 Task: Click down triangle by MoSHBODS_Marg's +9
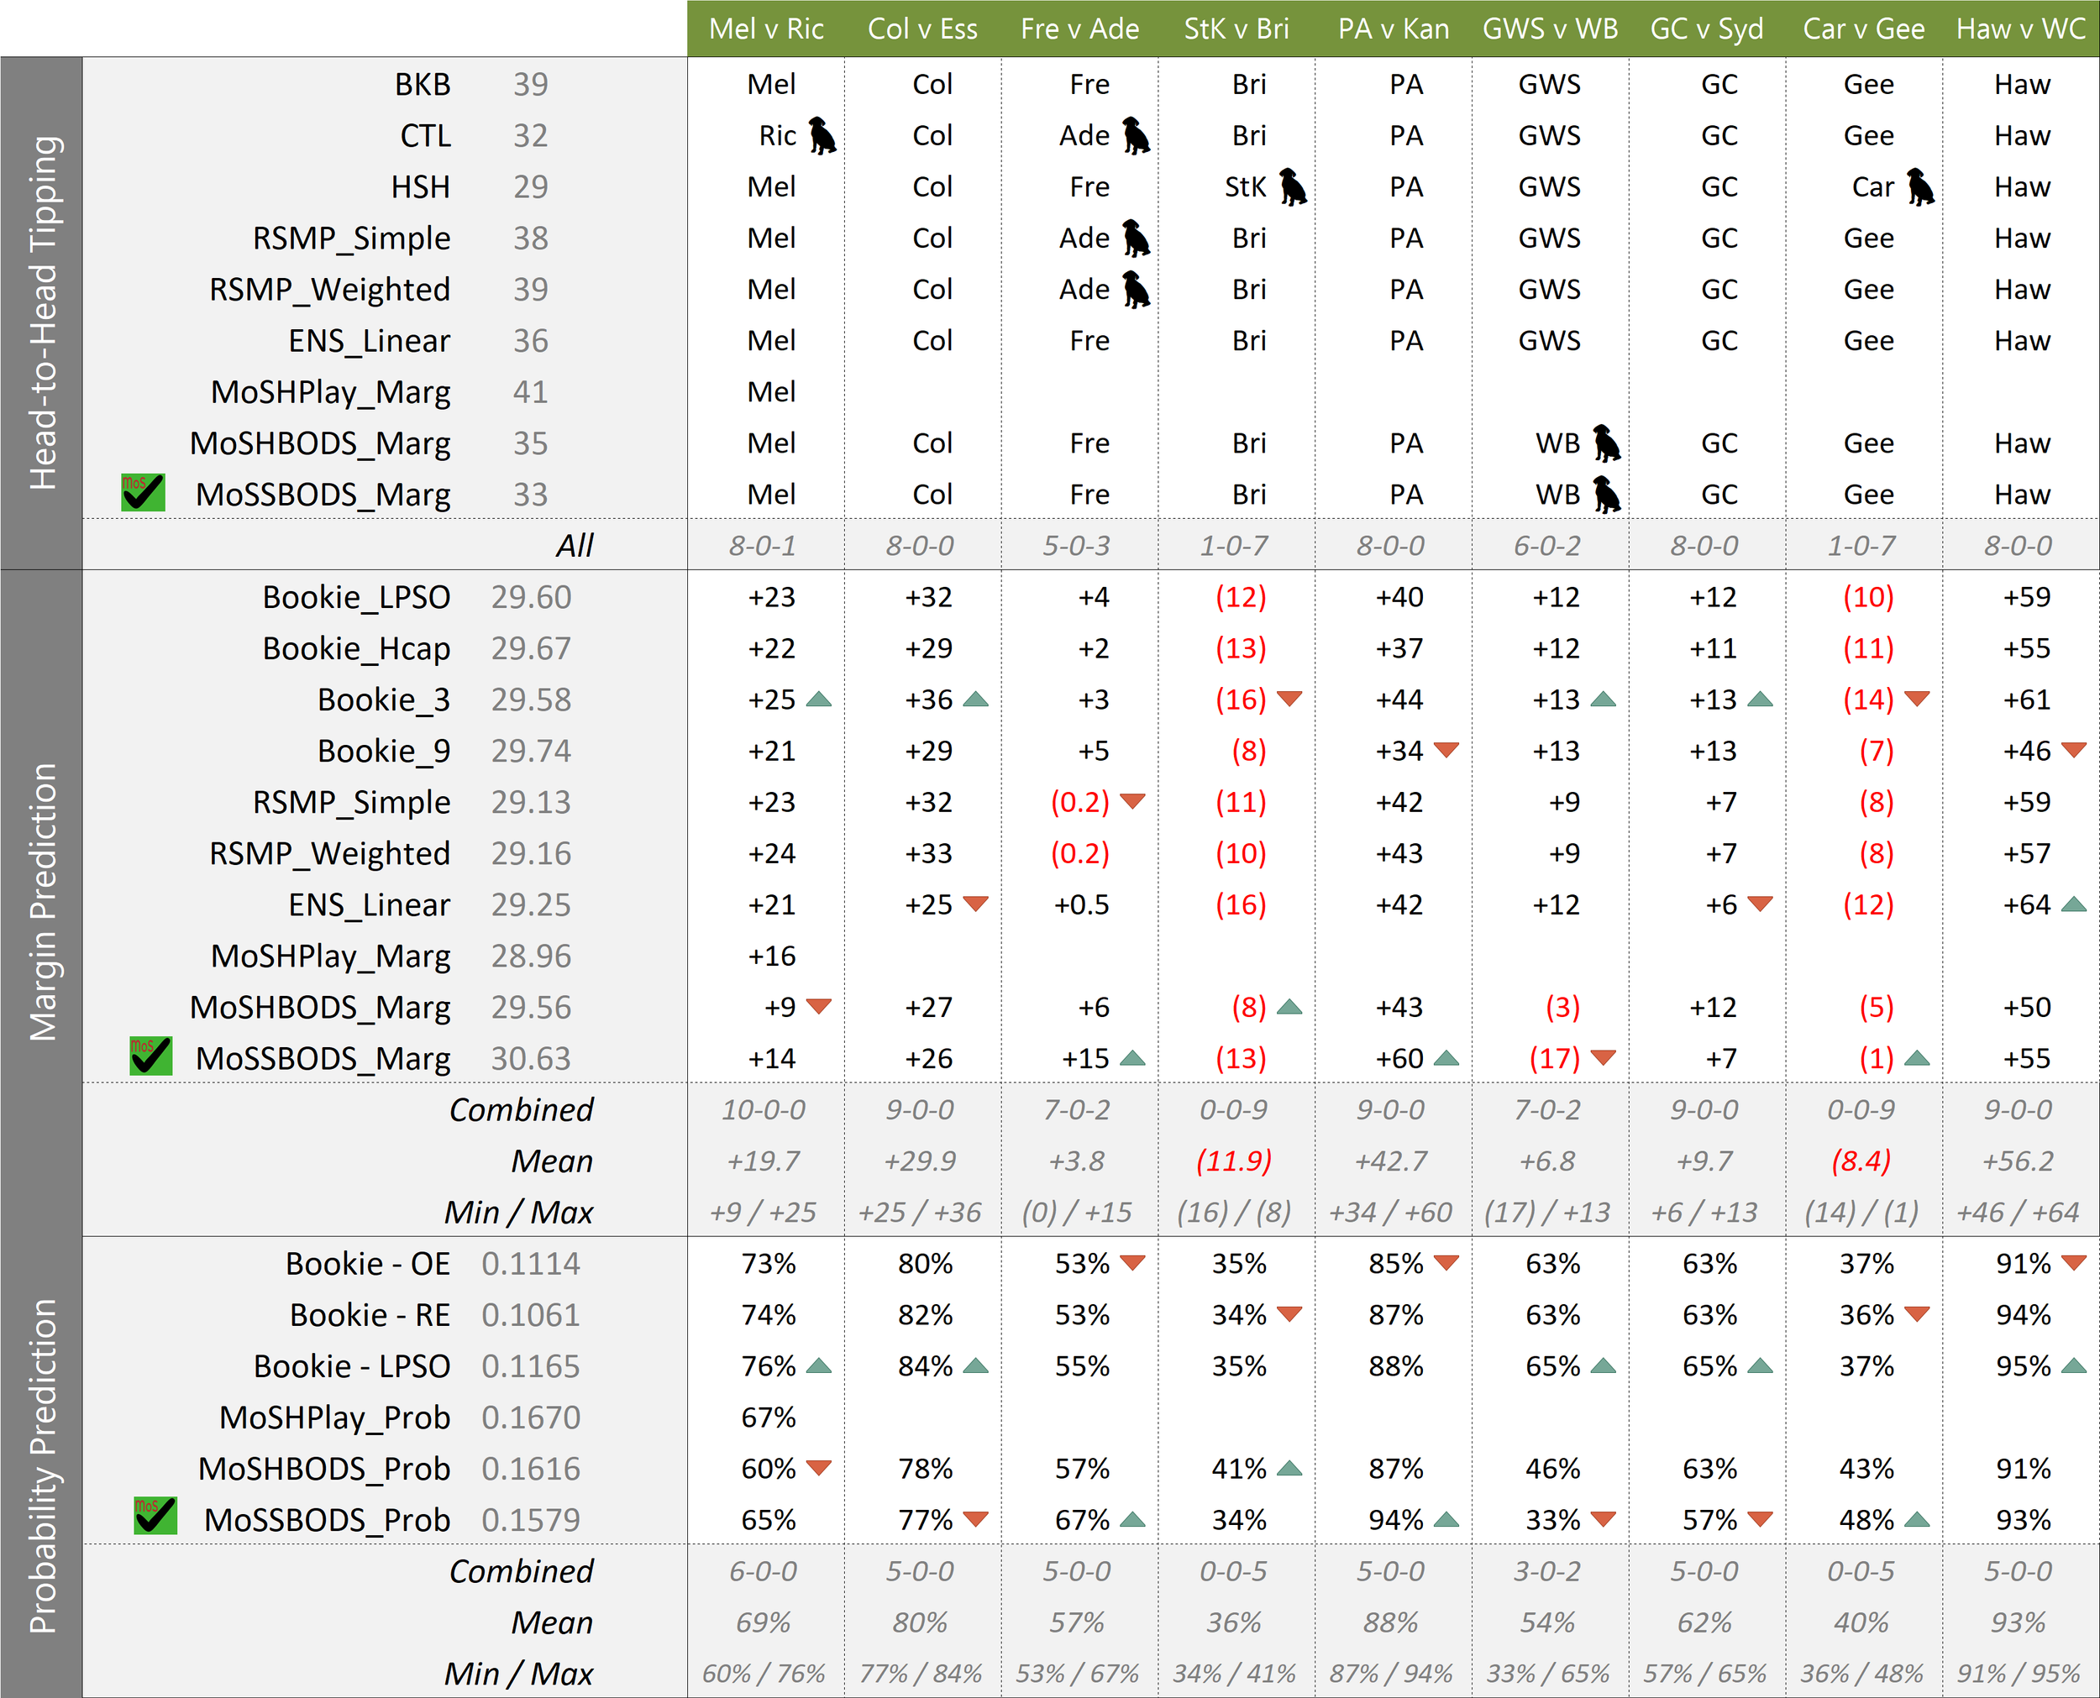click(x=819, y=1008)
